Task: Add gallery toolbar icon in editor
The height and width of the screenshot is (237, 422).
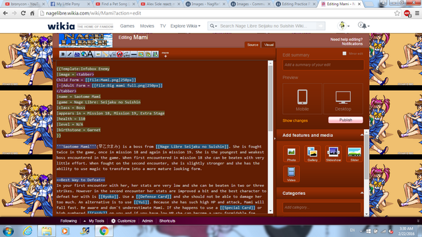Action: click(148, 54)
